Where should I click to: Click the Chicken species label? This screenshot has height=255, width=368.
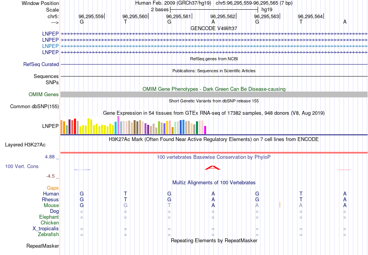50,223
